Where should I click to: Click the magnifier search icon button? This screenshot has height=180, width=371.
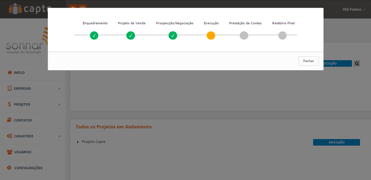click(x=357, y=63)
